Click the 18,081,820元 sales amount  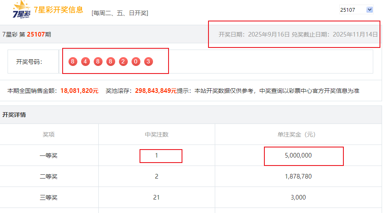click(79, 91)
